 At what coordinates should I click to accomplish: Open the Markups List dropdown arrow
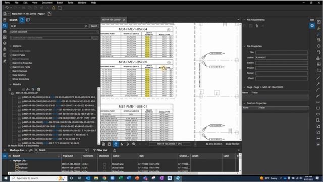tap(26, 150)
